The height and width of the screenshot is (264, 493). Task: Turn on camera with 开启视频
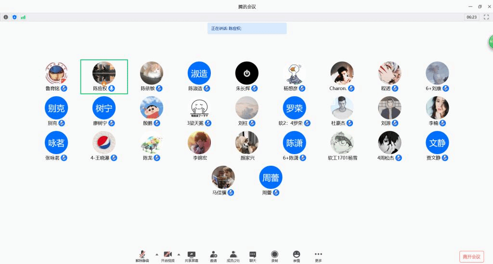pyautogui.click(x=168, y=254)
